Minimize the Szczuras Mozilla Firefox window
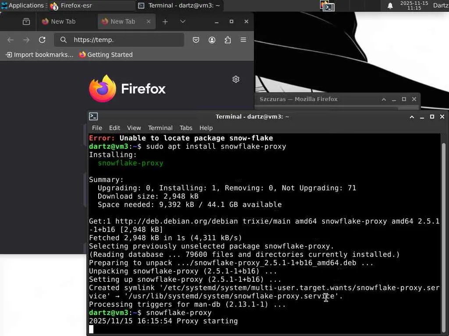Viewport: 449px width, 336px height. (394, 100)
